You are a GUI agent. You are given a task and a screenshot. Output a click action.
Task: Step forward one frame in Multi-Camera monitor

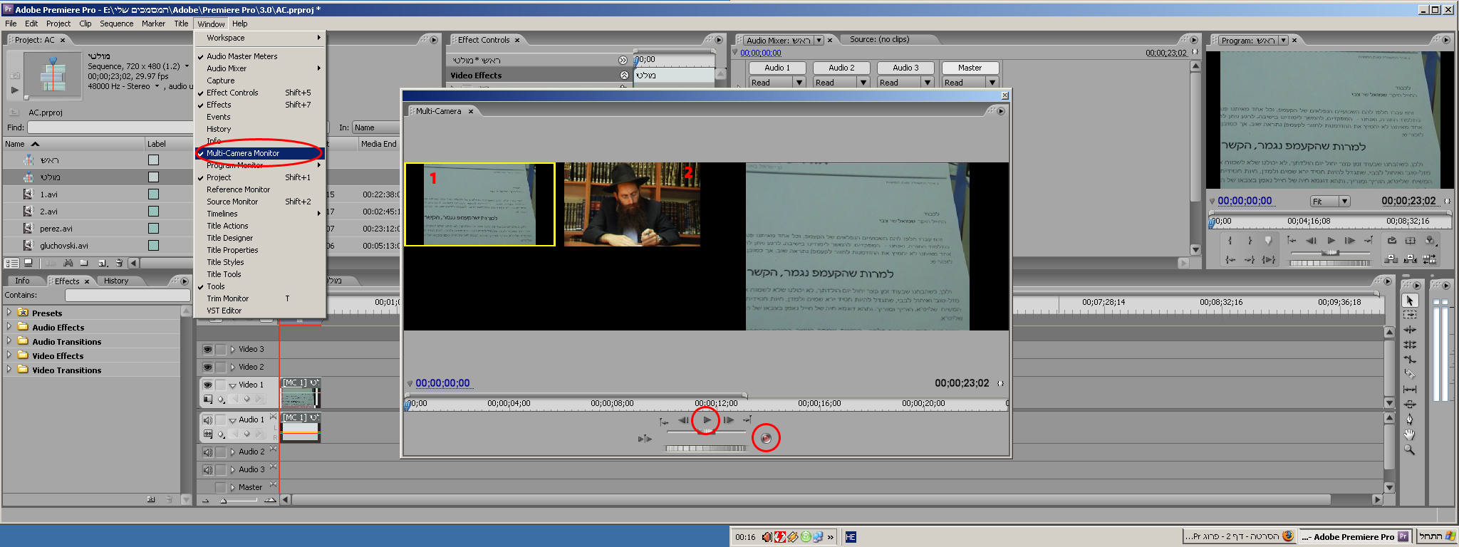click(728, 420)
